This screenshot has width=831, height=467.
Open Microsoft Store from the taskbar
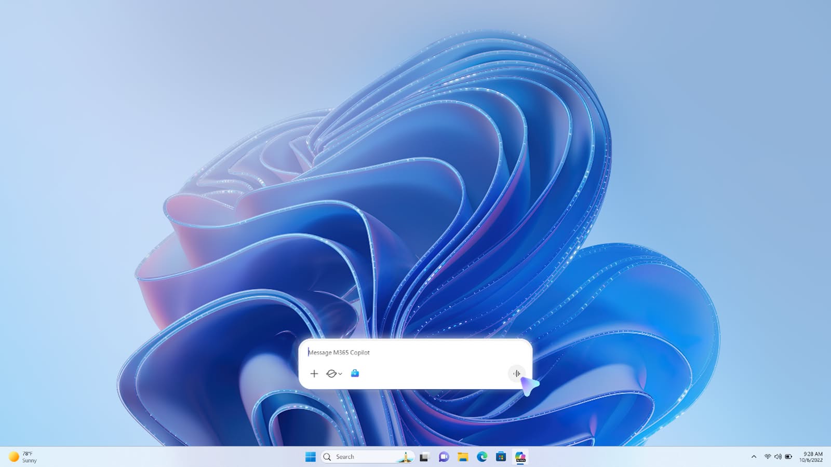tap(500, 457)
